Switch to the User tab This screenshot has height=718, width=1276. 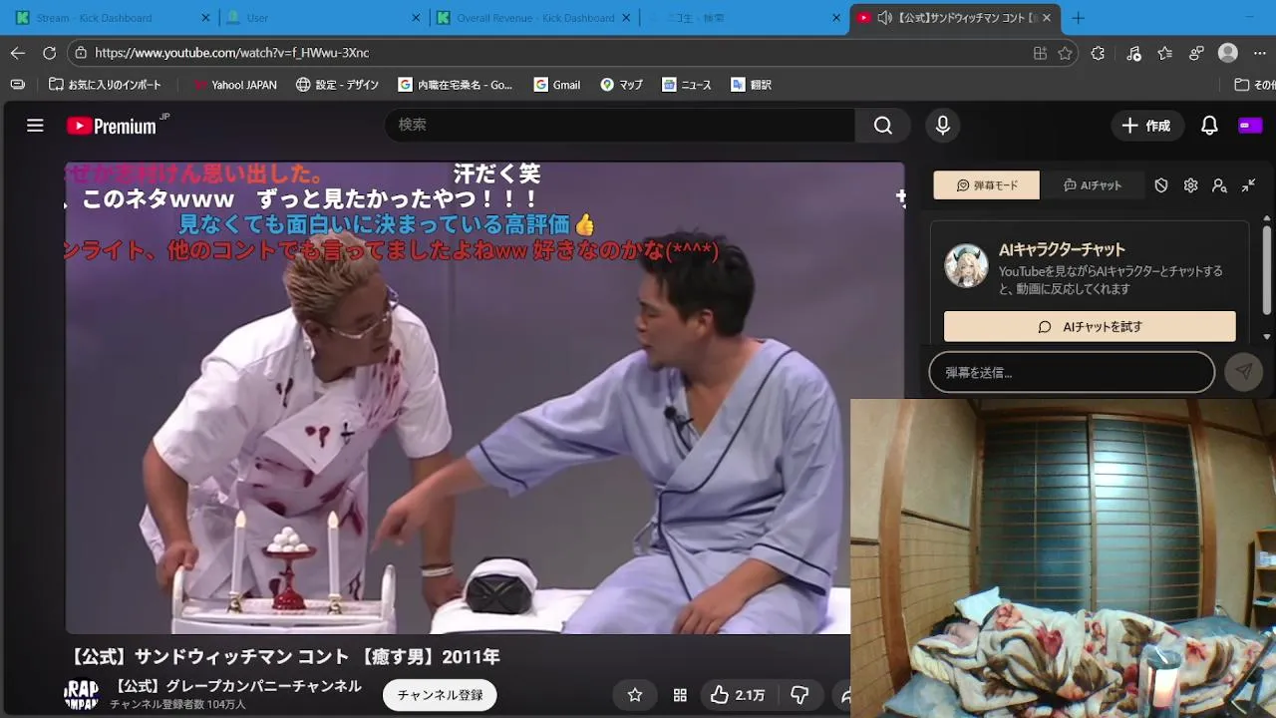pos(324,18)
